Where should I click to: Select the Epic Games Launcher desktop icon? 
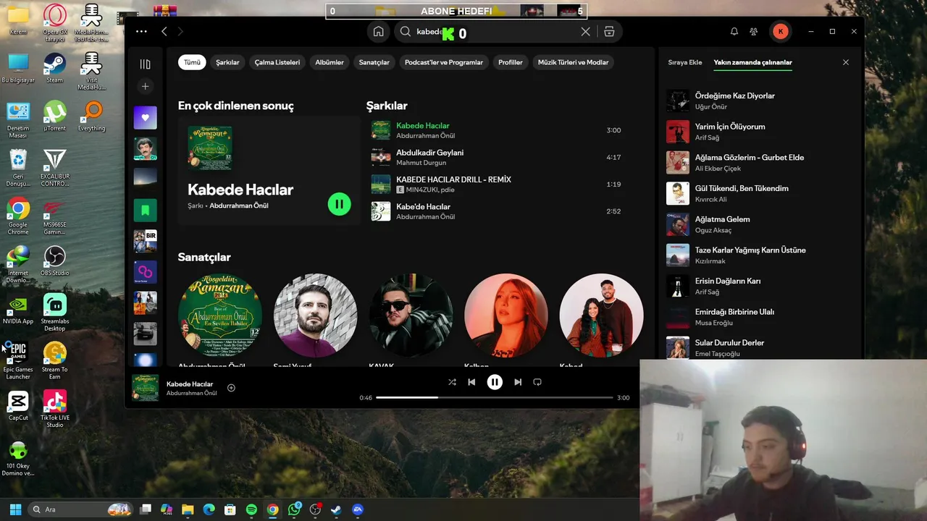18,360
